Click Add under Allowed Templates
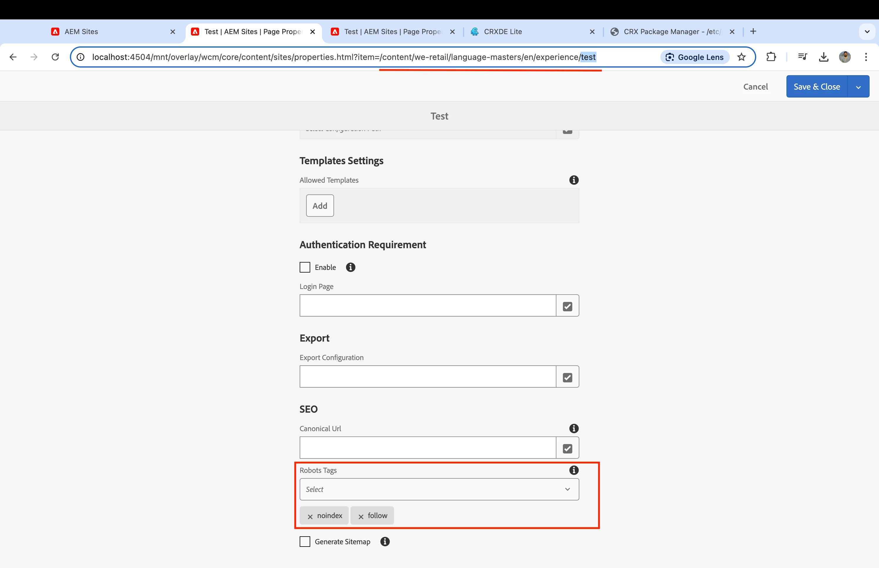 coord(320,206)
